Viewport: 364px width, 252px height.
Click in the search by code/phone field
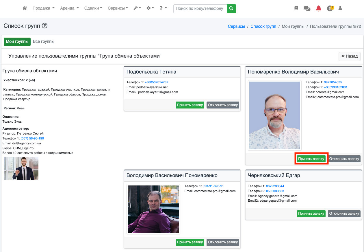coord(200,9)
